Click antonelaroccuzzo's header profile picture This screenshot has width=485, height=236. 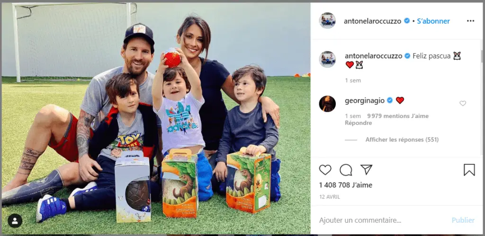tap(327, 21)
